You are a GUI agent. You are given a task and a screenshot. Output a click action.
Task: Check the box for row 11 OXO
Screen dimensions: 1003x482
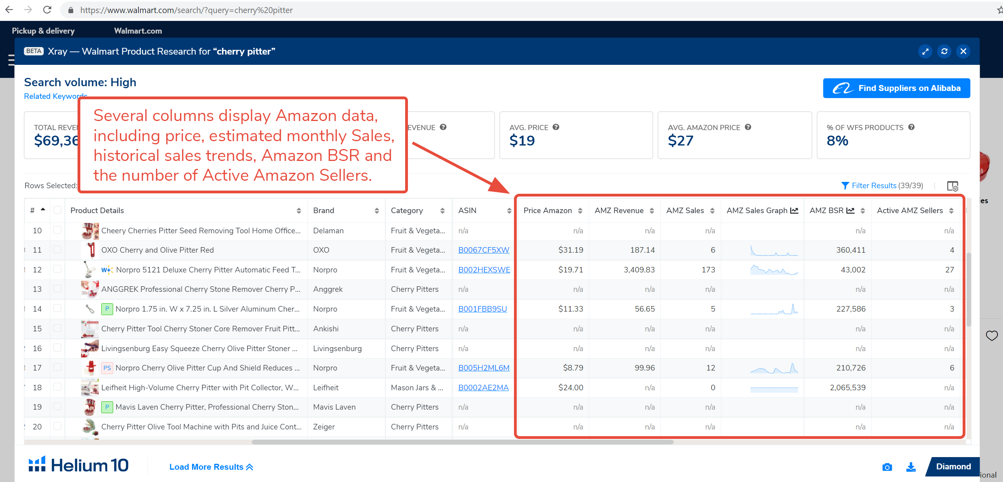(57, 250)
